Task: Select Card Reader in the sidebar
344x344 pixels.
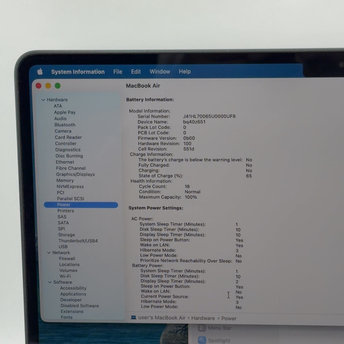Action: point(68,137)
